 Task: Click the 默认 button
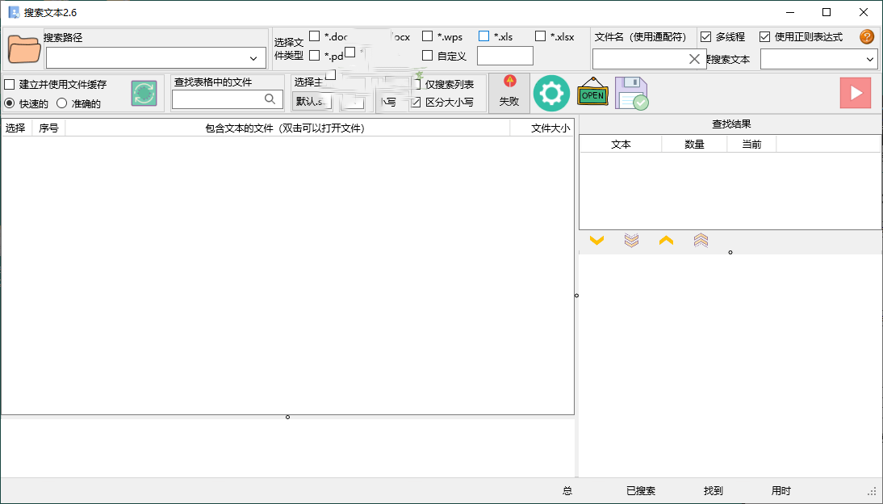click(x=312, y=102)
